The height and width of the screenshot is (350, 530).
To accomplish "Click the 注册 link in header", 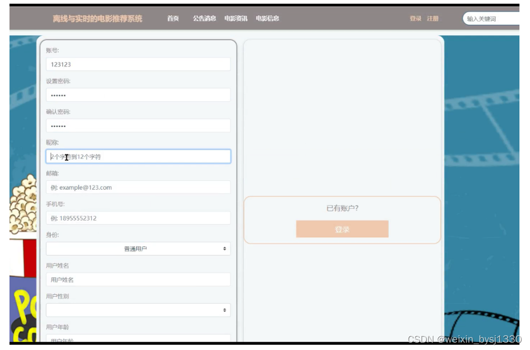I will [432, 18].
